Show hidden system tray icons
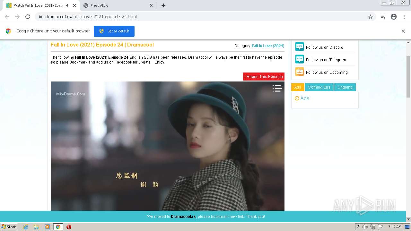This screenshot has width=411, height=231. point(358,227)
